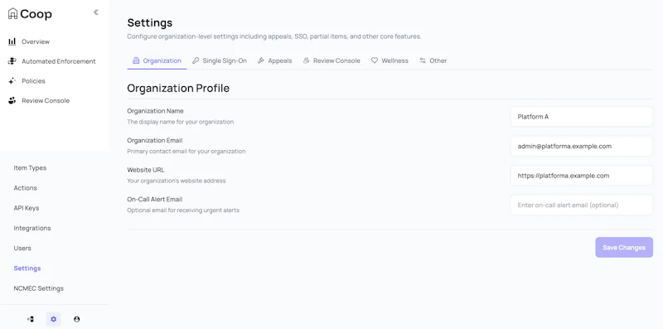
Task: Focus the On-Call Alert Email field
Action: point(582,205)
